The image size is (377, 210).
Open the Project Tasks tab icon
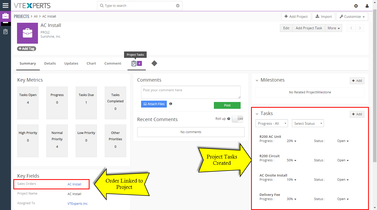coord(134,63)
